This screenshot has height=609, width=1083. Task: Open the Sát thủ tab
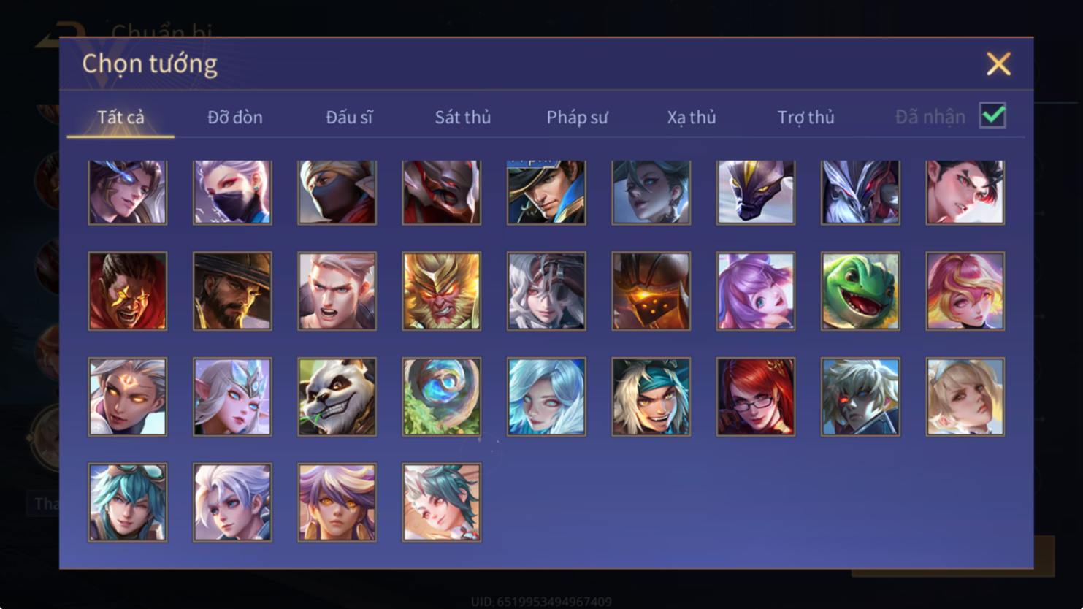point(462,117)
